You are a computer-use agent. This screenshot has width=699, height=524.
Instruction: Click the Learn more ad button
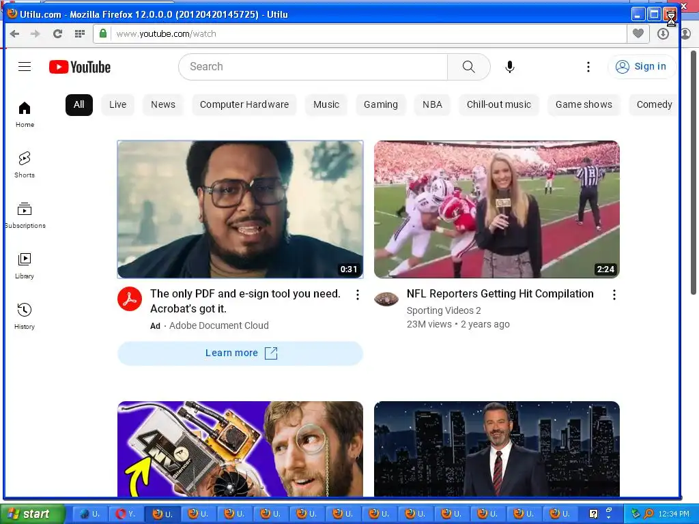[x=240, y=353]
